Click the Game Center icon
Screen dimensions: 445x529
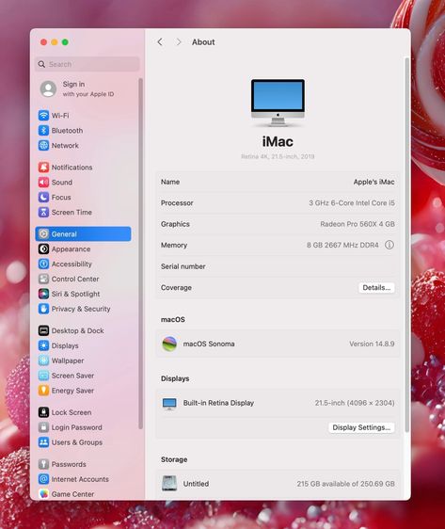43,494
